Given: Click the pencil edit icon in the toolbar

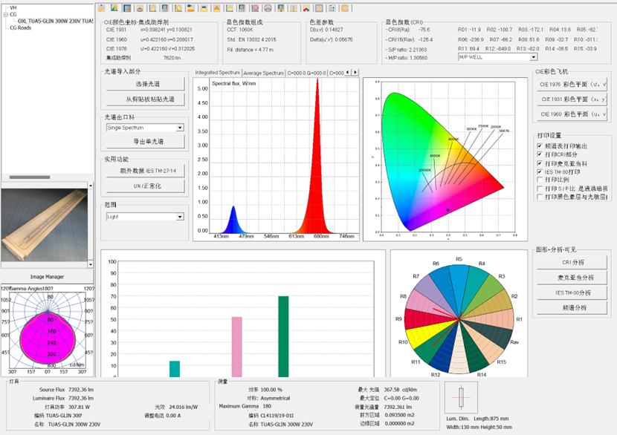Looking at the screenshot, I should [101, 8].
